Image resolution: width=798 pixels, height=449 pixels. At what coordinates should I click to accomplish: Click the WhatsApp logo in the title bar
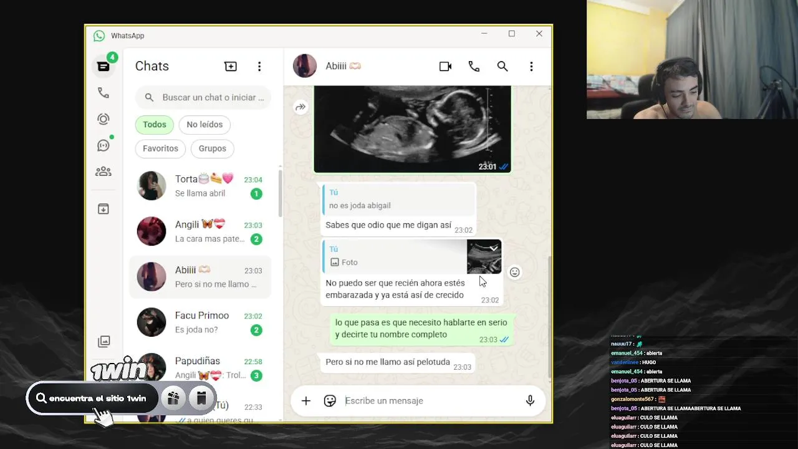click(99, 36)
